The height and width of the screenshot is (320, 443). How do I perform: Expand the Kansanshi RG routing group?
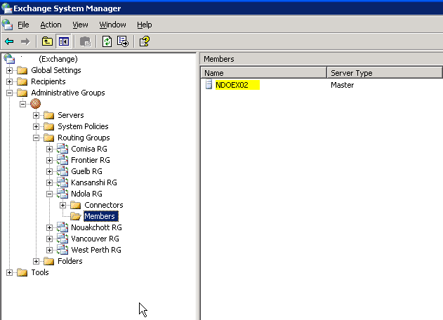tap(49, 182)
